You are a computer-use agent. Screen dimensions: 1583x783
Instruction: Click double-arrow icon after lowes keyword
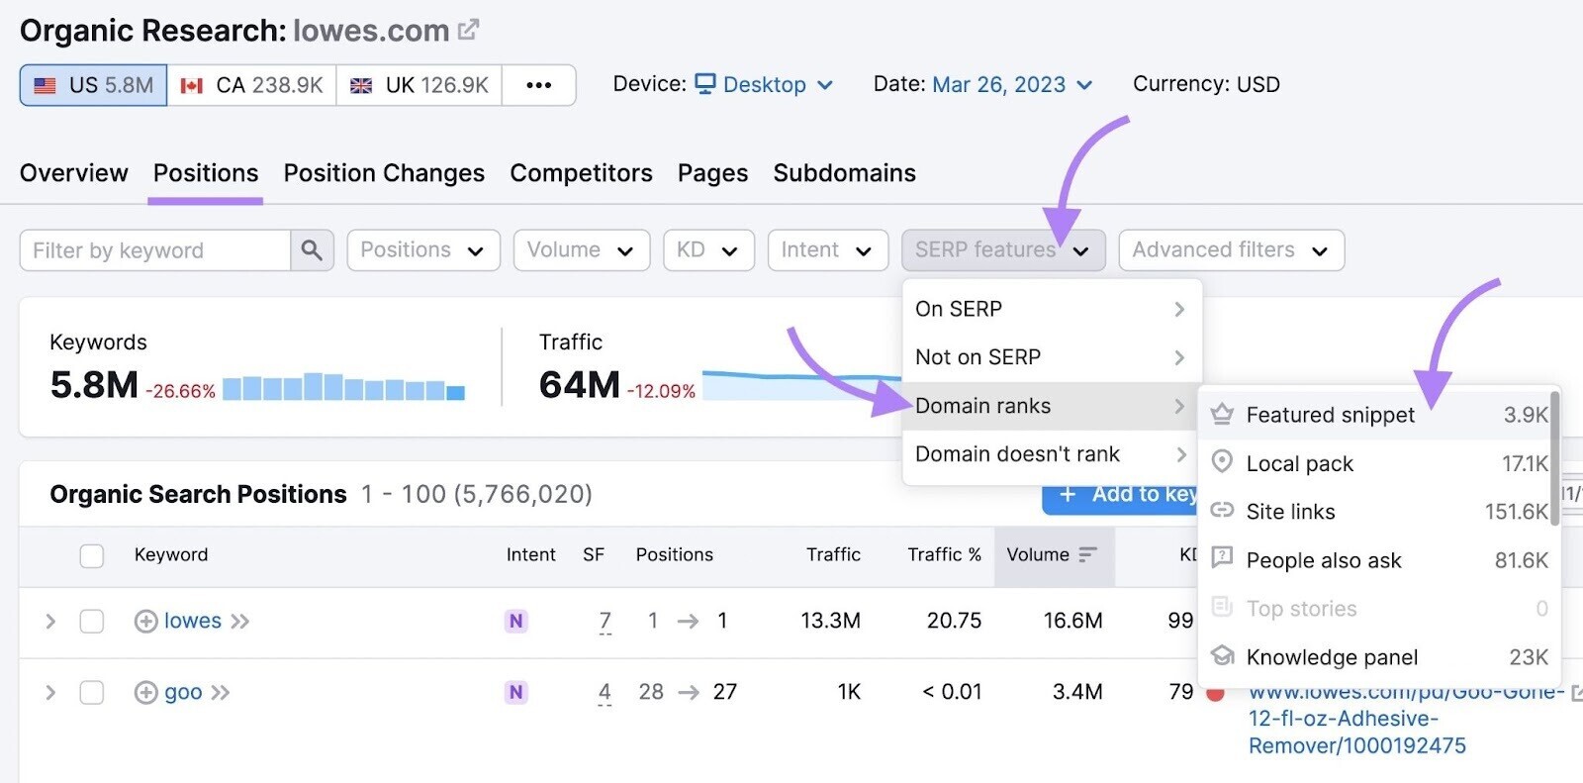tap(239, 622)
